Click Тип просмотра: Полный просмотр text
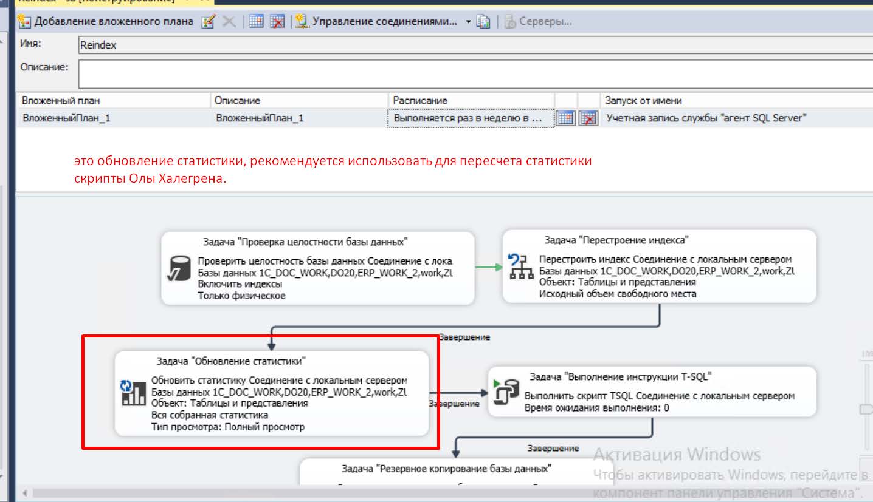The image size is (873, 502). click(x=227, y=427)
